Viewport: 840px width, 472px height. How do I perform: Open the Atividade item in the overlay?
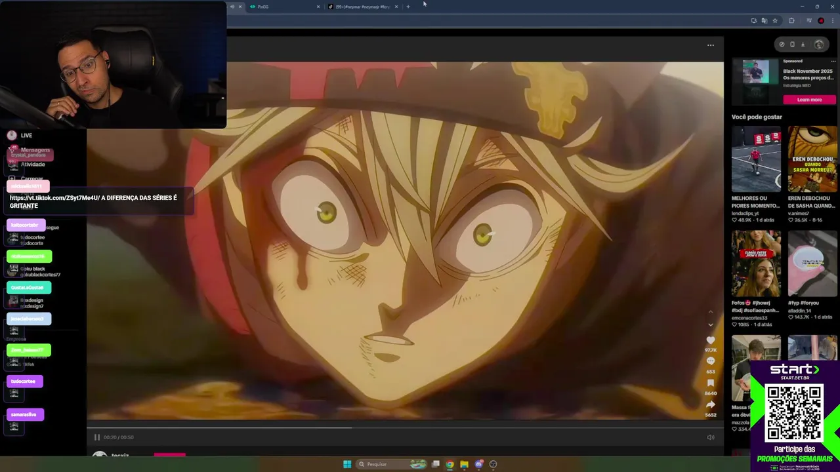(33, 165)
